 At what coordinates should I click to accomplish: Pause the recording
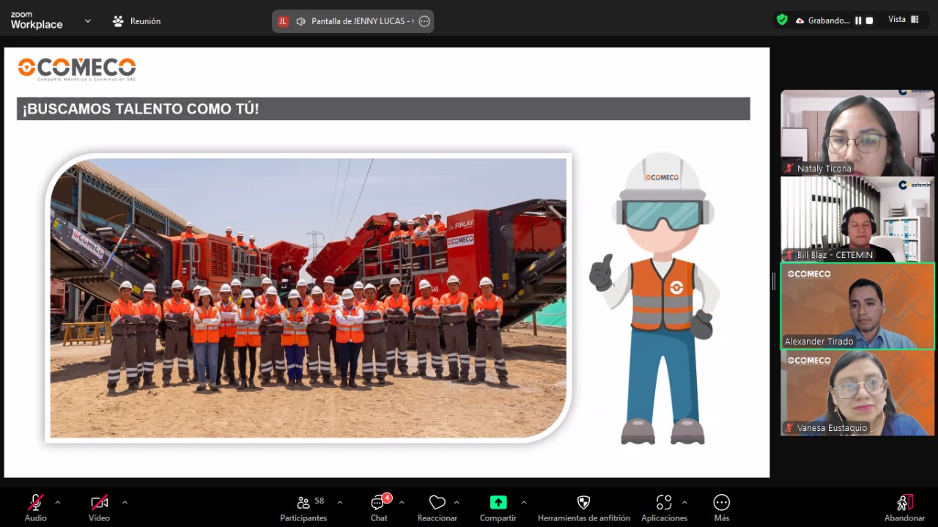click(858, 21)
